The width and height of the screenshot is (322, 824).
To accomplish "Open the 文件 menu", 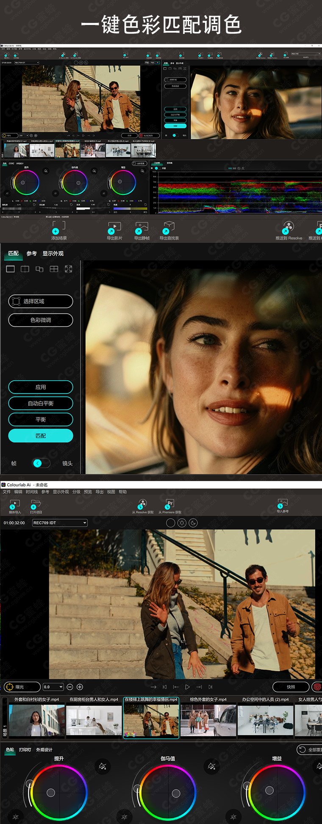I will (x=7, y=492).
